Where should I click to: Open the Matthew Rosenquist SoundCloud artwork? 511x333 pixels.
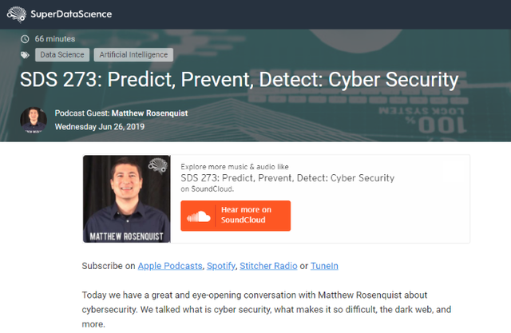click(127, 198)
